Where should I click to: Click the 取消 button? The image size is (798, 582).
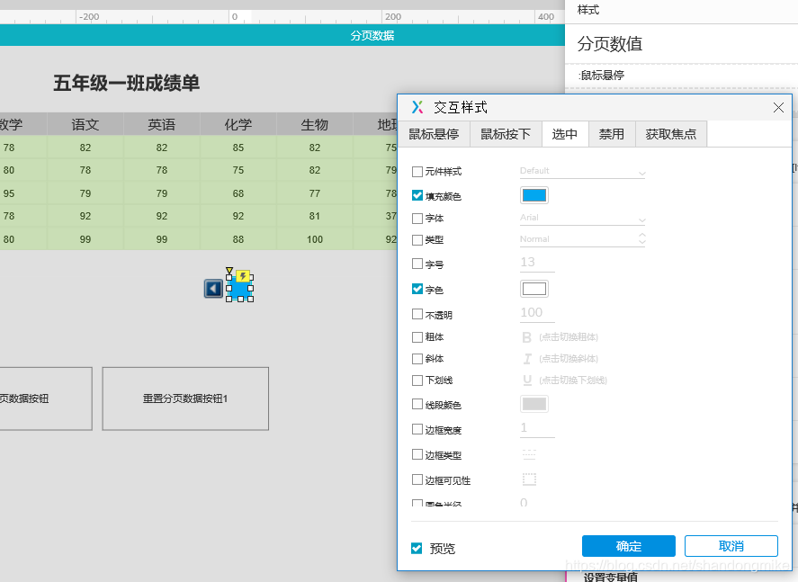pos(731,546)
